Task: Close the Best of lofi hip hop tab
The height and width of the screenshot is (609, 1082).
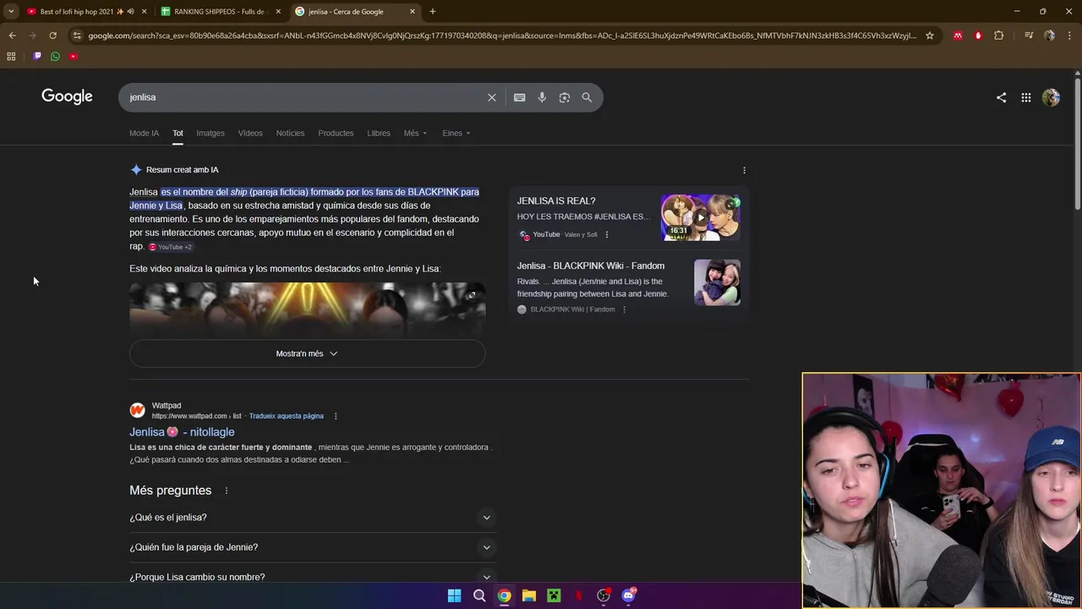Action: 144,12
